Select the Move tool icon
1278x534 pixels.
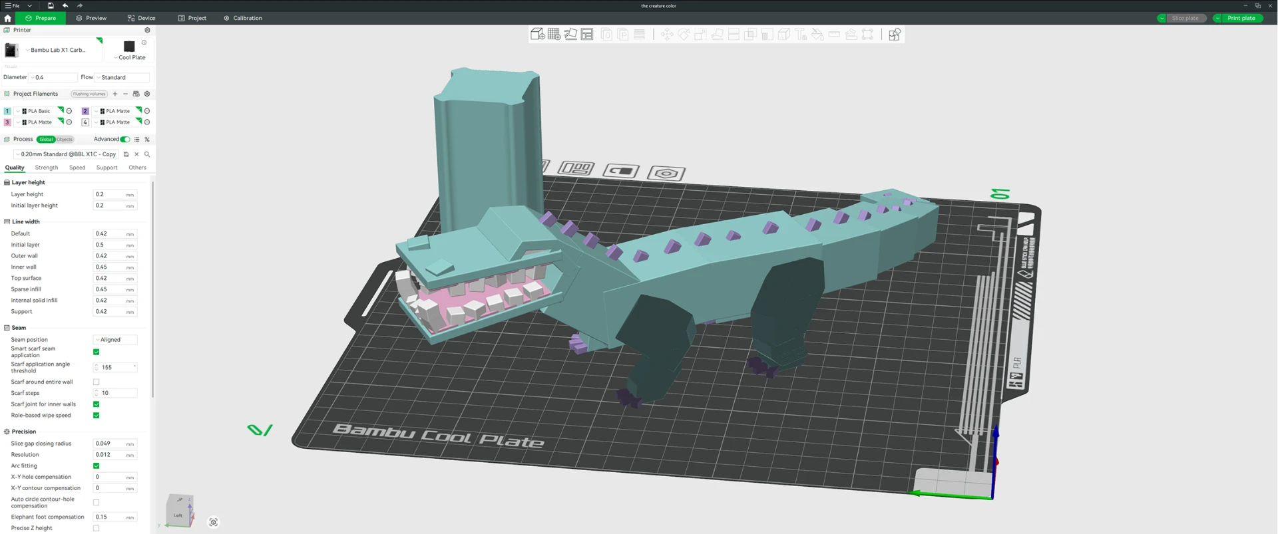(667, 34)
